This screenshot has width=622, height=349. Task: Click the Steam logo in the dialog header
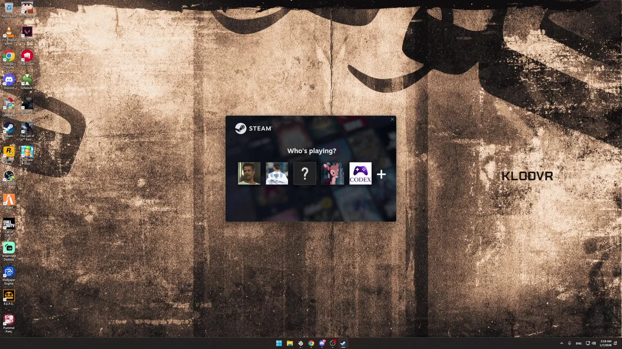tap(253, 128)
